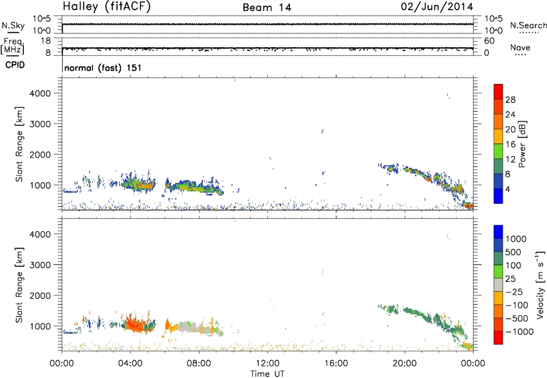Click the 'Freq. [MHz]' axis label
This screenshot has width=547, height=378.
pyautogui.click(x=12, y=46)
